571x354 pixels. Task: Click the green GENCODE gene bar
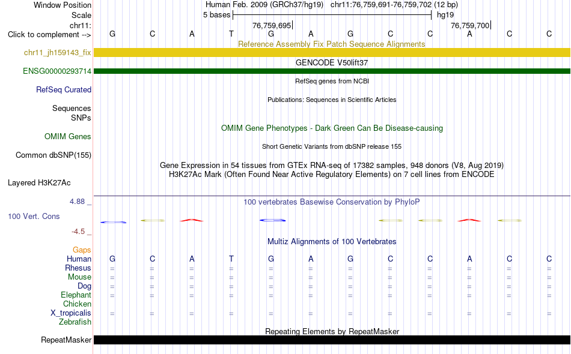[x=332, y=71]
